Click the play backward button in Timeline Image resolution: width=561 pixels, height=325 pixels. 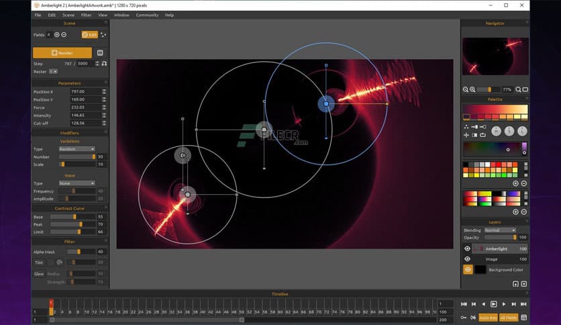(x=483, y=304)
